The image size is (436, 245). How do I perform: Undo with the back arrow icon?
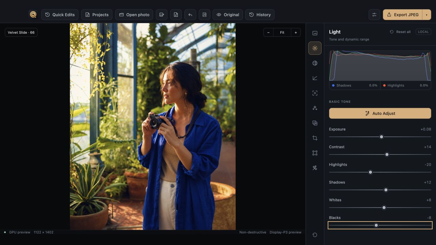coord(190,15)
